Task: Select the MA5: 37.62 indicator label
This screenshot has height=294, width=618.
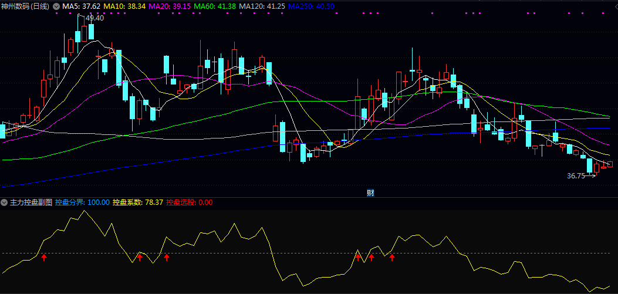Action: 81,6
